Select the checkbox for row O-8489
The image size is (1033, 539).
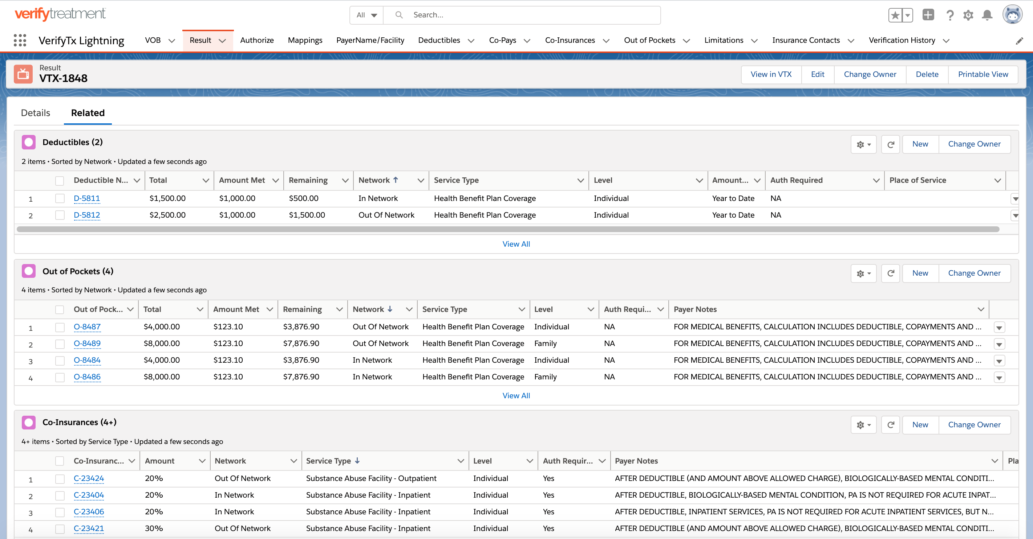(x=60, y=343)
